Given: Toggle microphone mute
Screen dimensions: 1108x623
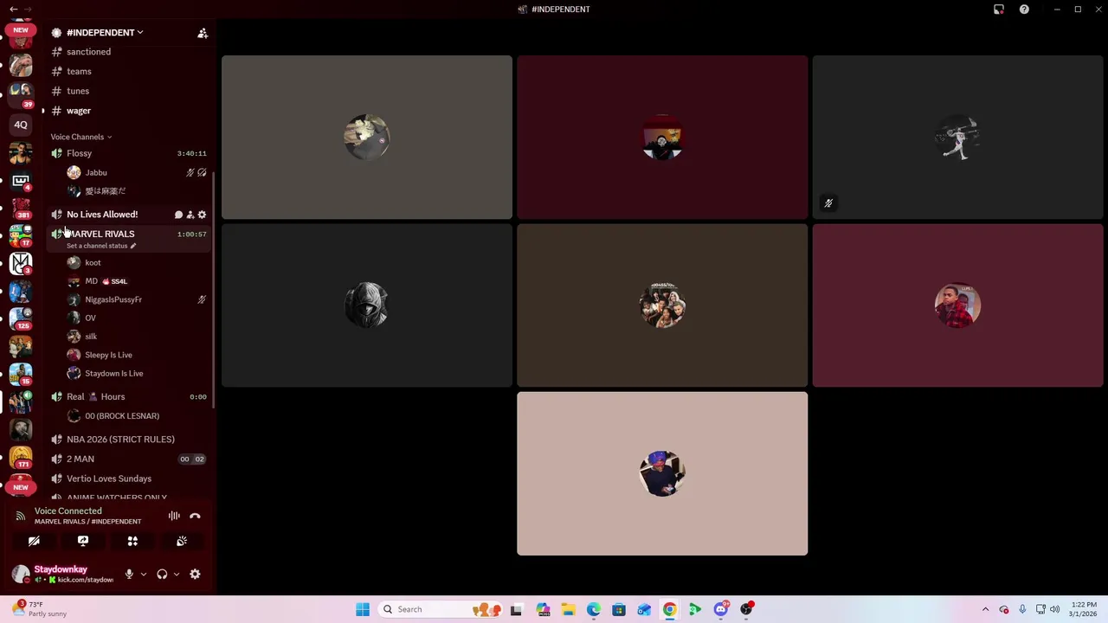Looking at the screenshot, I should click(x=129, y=574).
